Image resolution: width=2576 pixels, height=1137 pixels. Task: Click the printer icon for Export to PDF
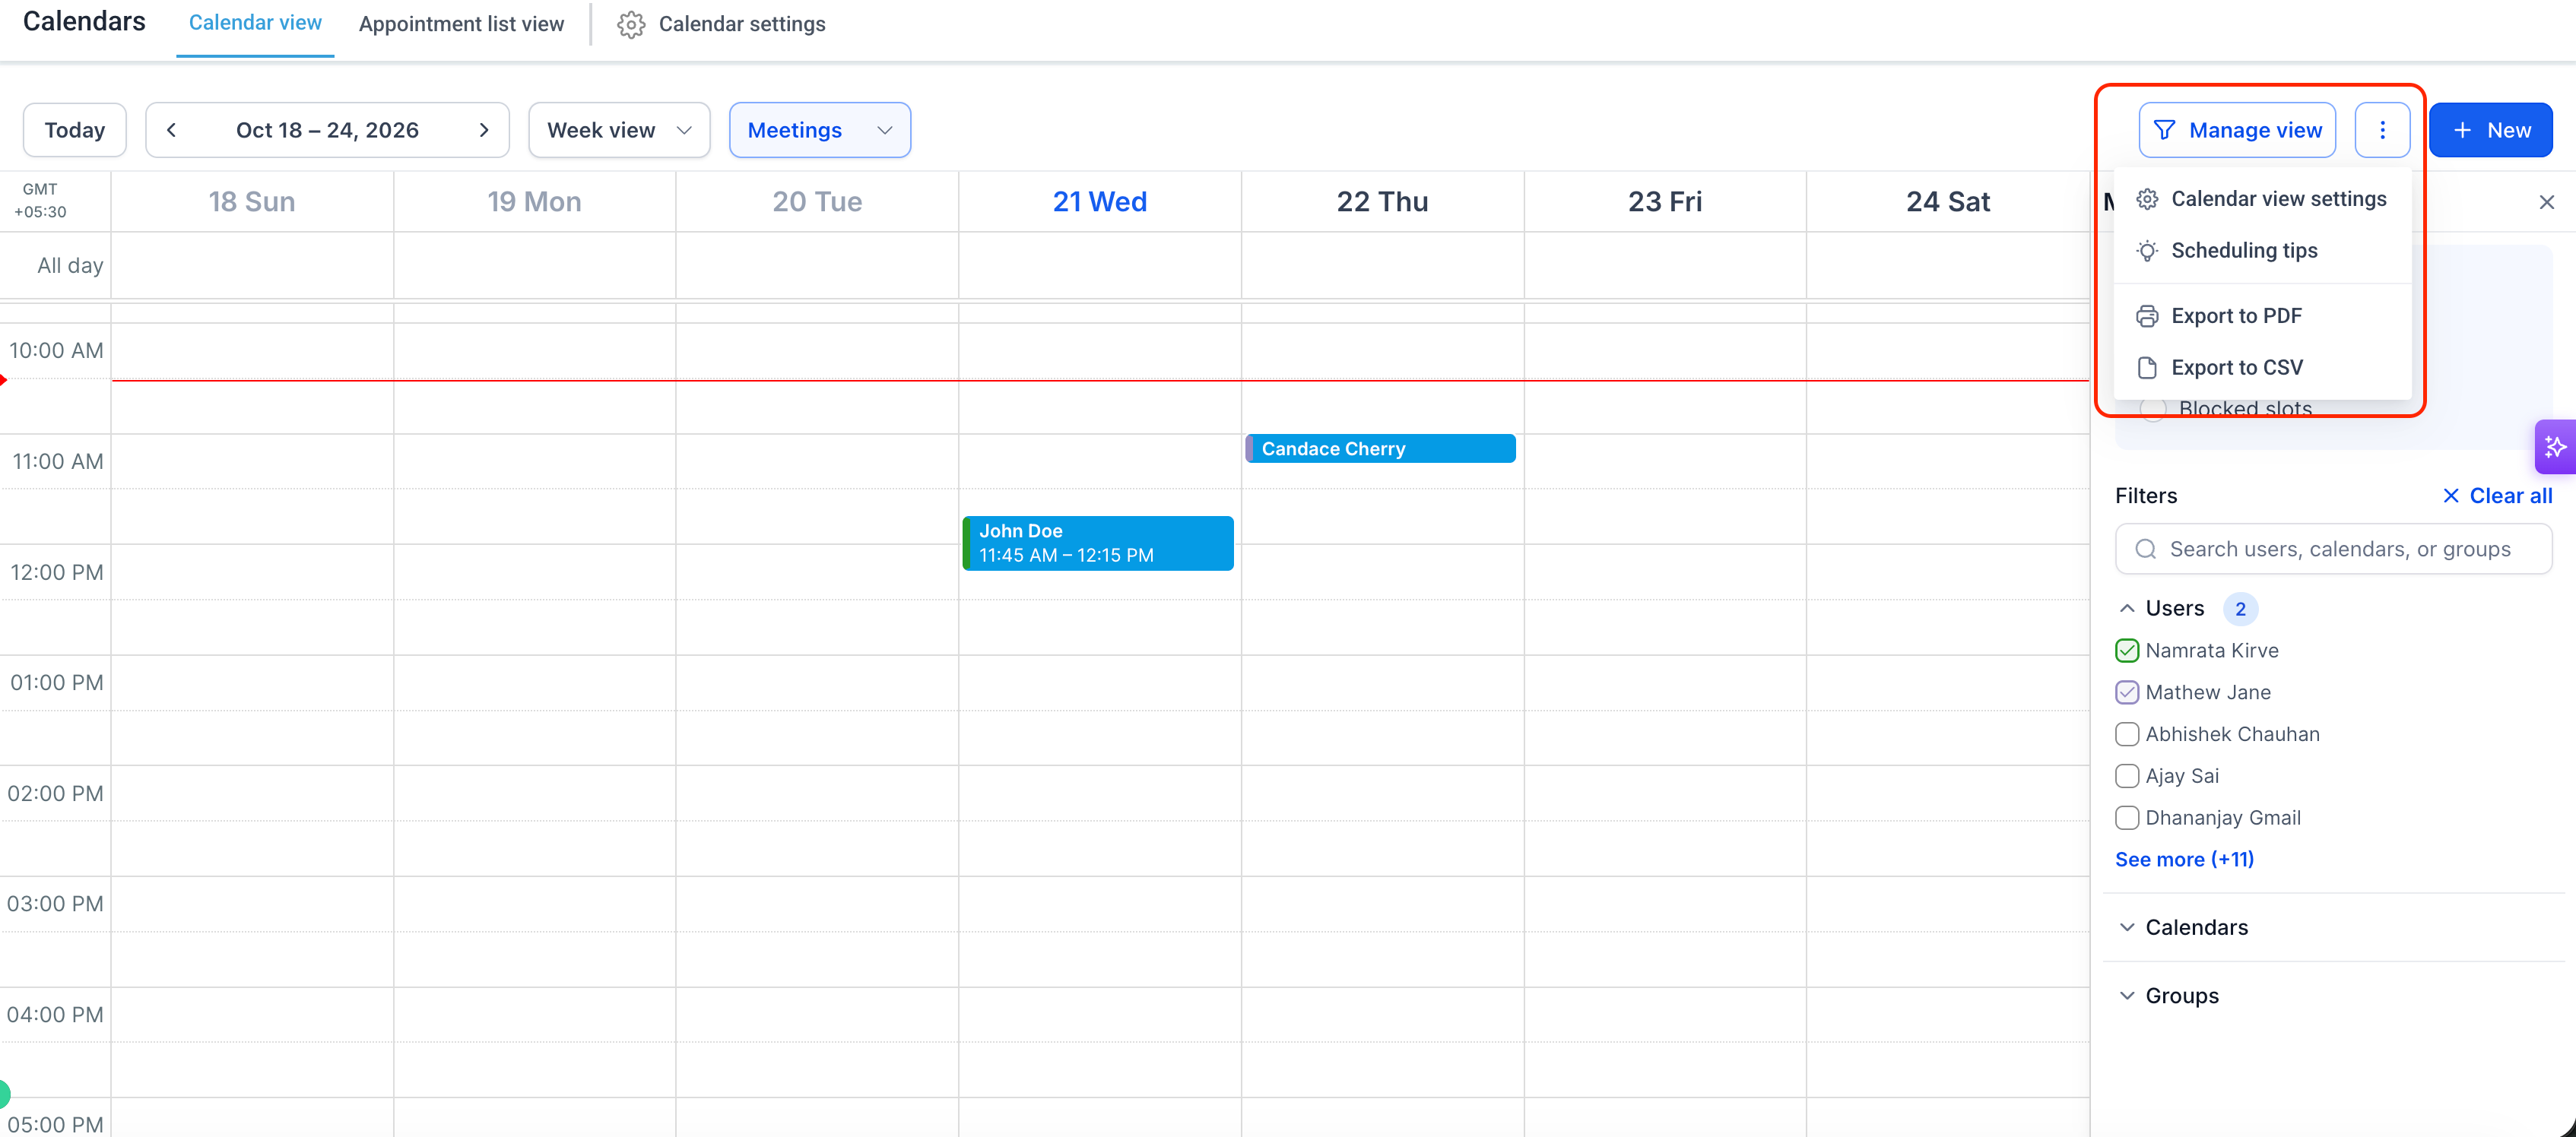point(2147,316)
